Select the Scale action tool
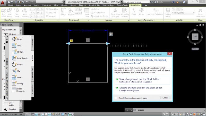This screenshot has width=206, height=116. click(x=17, y=46)
